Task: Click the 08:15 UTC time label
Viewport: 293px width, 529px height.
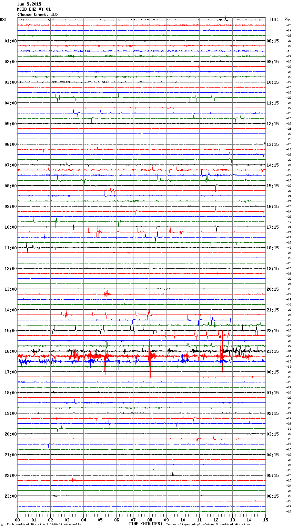Action: [273, 41]
